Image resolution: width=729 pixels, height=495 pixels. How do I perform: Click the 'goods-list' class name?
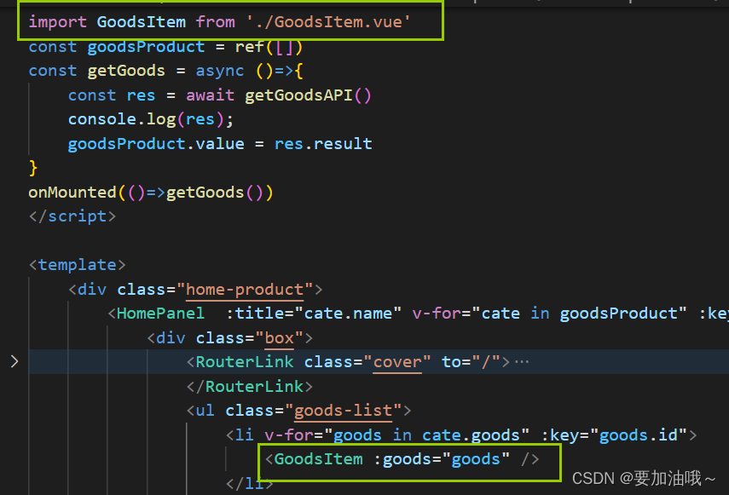point(343,411)
